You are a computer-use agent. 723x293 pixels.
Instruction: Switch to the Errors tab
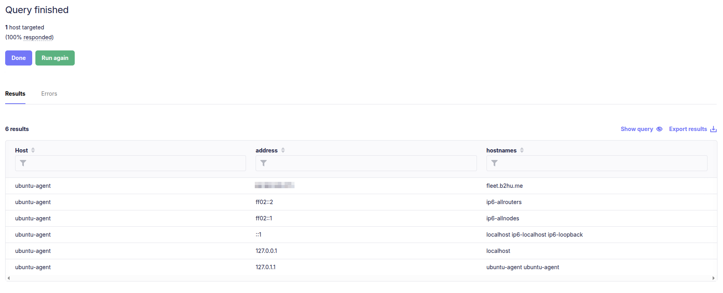click(x=49, y=94)
